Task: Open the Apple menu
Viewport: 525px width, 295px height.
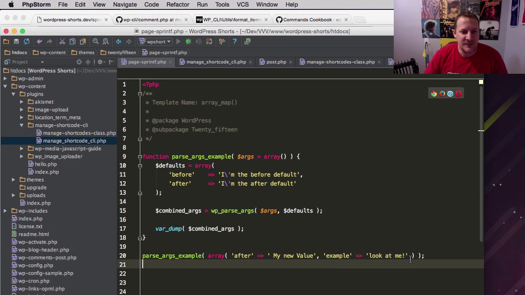Action: pyautogui.click(x=11, y=5)
